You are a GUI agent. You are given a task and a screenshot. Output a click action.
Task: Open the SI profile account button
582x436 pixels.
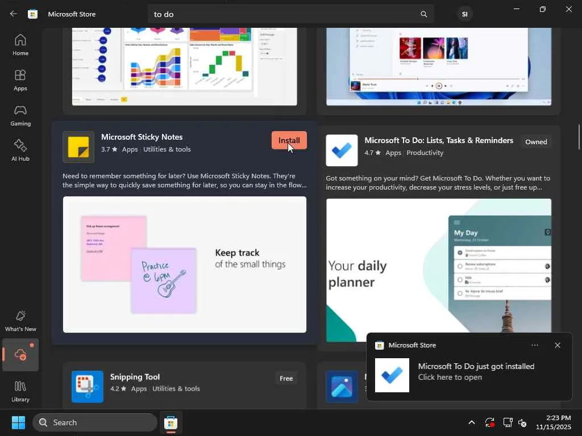(464, 14)
